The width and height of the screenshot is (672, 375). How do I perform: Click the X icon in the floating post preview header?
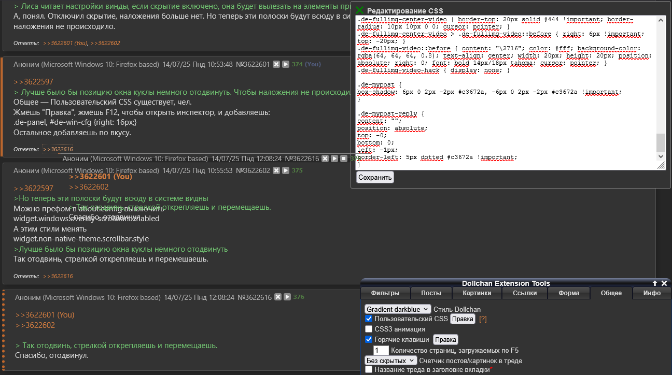pos(325,158)
